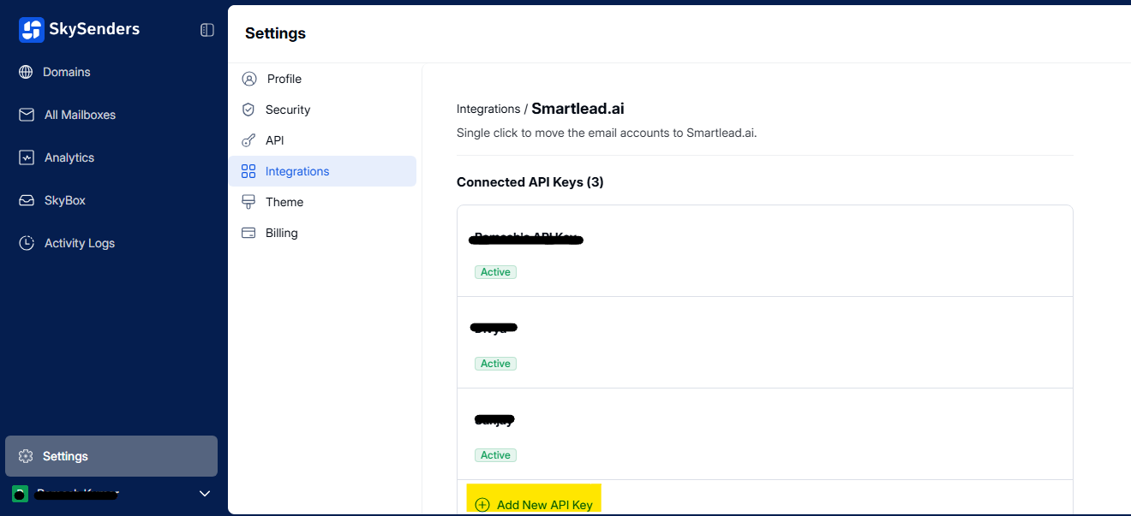The height and width of the screenshot is (516, 1131).
Task: Click the globe icon beside Domains
Action: [x=26, y=72]
